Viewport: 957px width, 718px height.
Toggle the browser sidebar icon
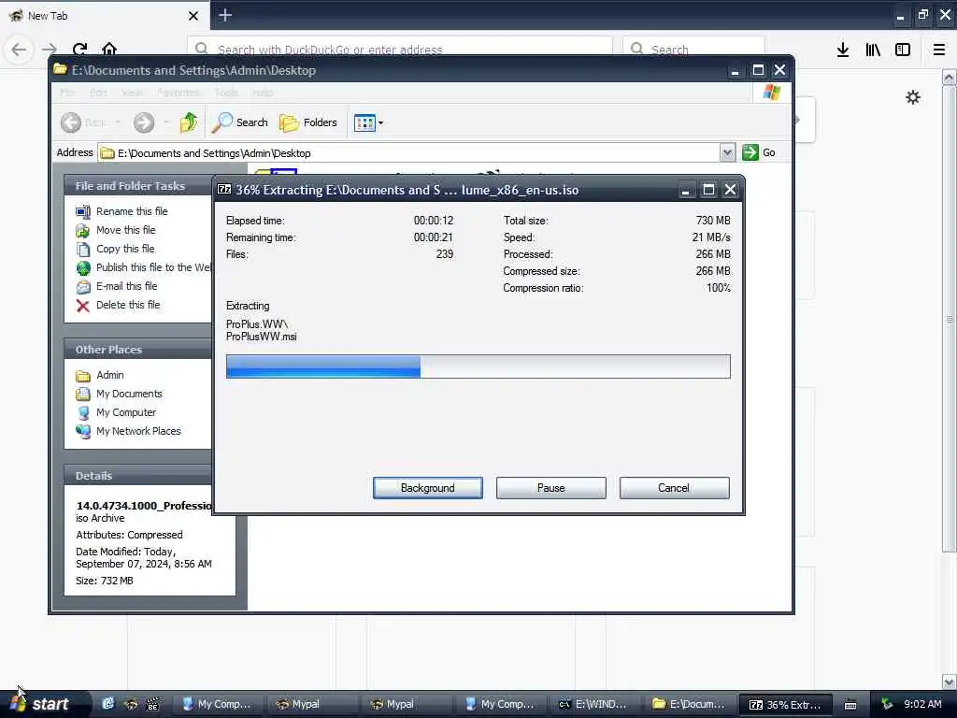pyautogui.click(x=903, y=50)
